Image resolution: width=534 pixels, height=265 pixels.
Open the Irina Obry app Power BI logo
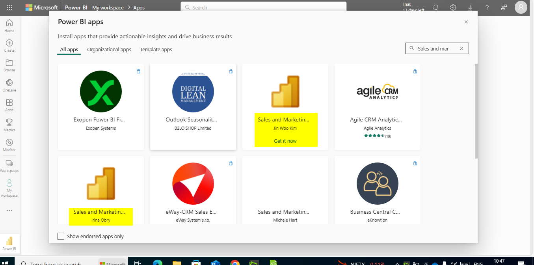(x=101, y=183)
